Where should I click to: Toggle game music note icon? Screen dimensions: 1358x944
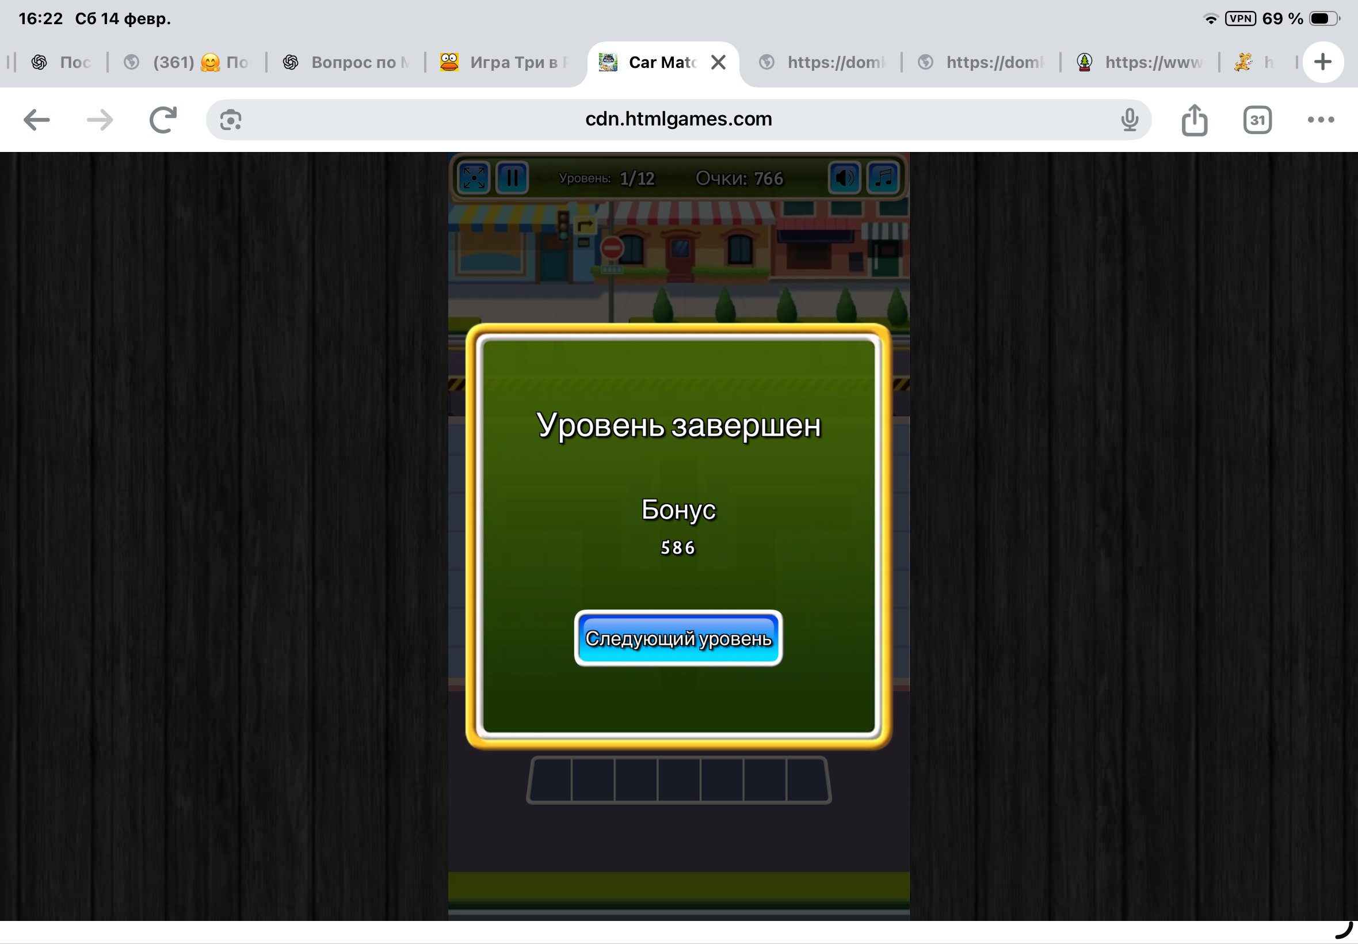[x=883, y=177]
